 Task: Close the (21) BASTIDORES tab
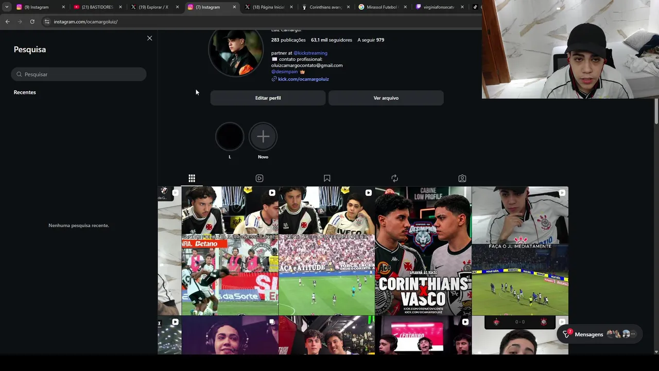click(x=120, y=7)
